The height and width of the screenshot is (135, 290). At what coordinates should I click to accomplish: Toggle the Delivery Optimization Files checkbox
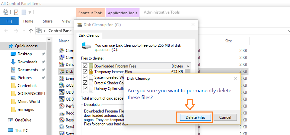[85, 88]
